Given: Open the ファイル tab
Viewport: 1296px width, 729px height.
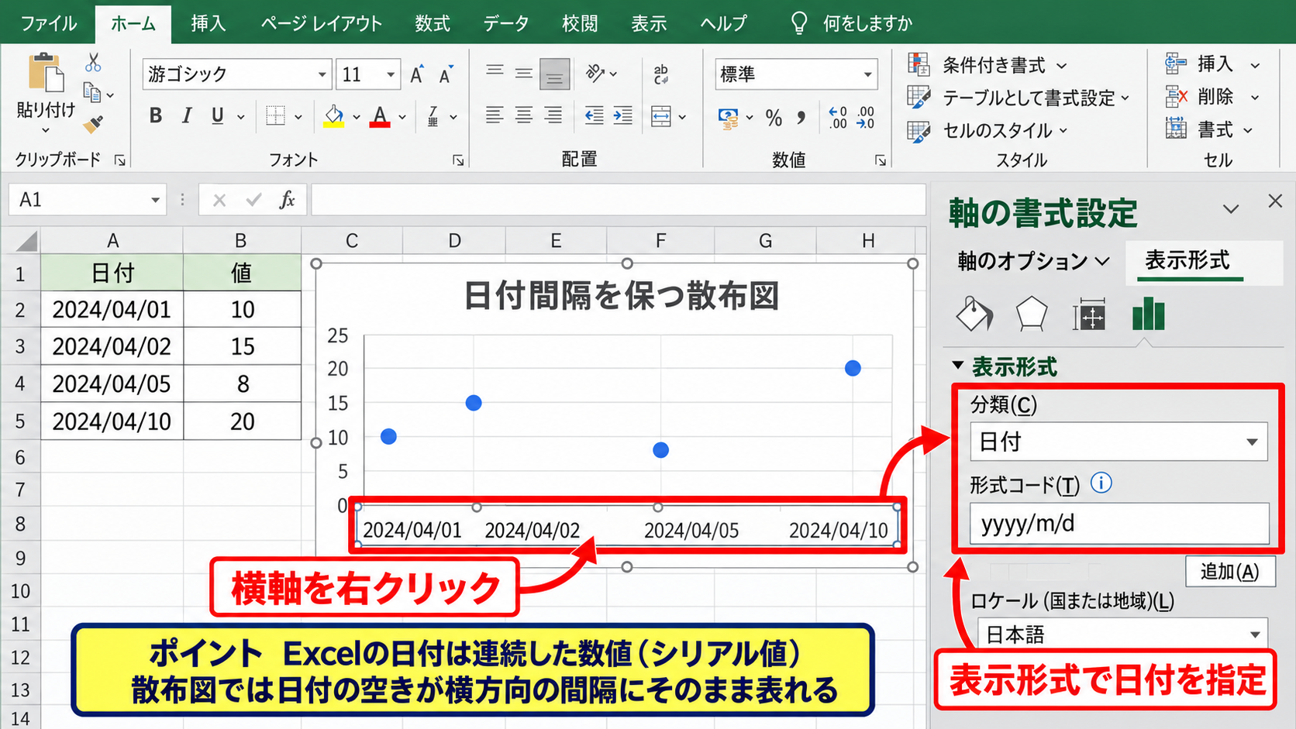Looking at the screenshot, I should point(48,23).
